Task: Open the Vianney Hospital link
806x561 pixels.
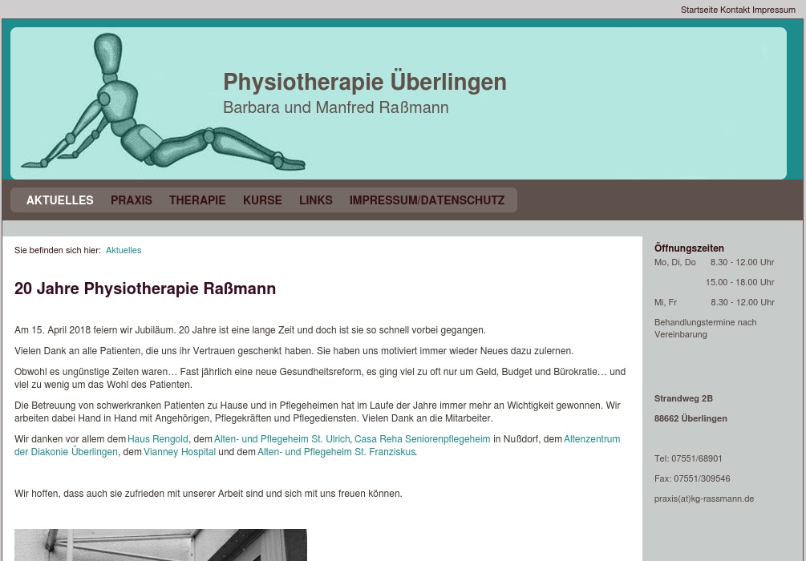Action: tap(179, 451)
